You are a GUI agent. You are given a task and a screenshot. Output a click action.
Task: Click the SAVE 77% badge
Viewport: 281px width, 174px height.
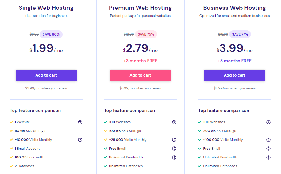coord(240,34)
